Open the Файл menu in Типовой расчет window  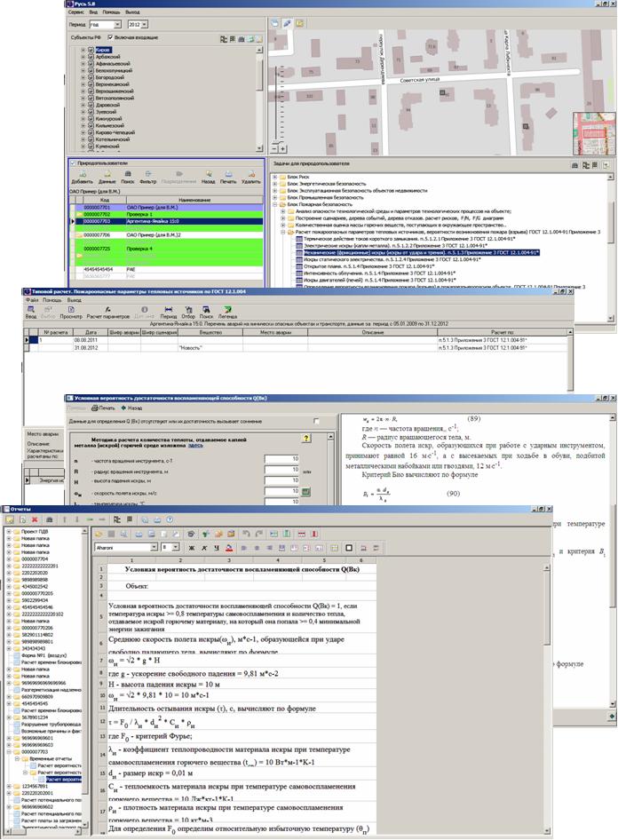pos(29,300)
